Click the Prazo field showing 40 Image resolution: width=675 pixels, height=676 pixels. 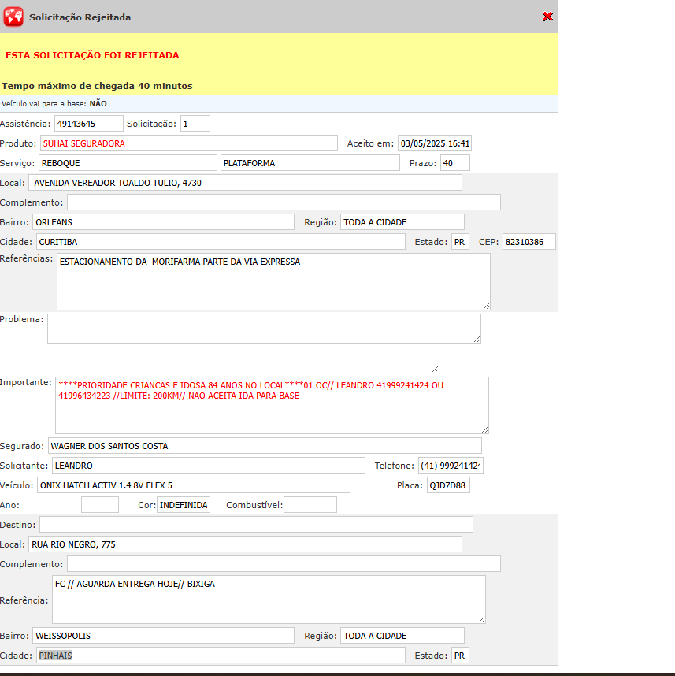click(x=454, y=163)
